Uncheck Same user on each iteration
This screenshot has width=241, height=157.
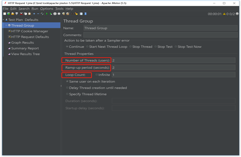point(67,81)
